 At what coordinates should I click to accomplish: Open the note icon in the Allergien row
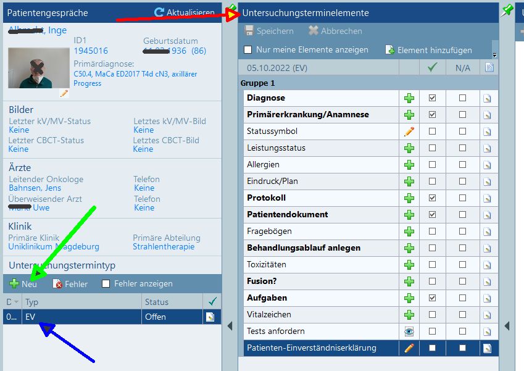488,165
